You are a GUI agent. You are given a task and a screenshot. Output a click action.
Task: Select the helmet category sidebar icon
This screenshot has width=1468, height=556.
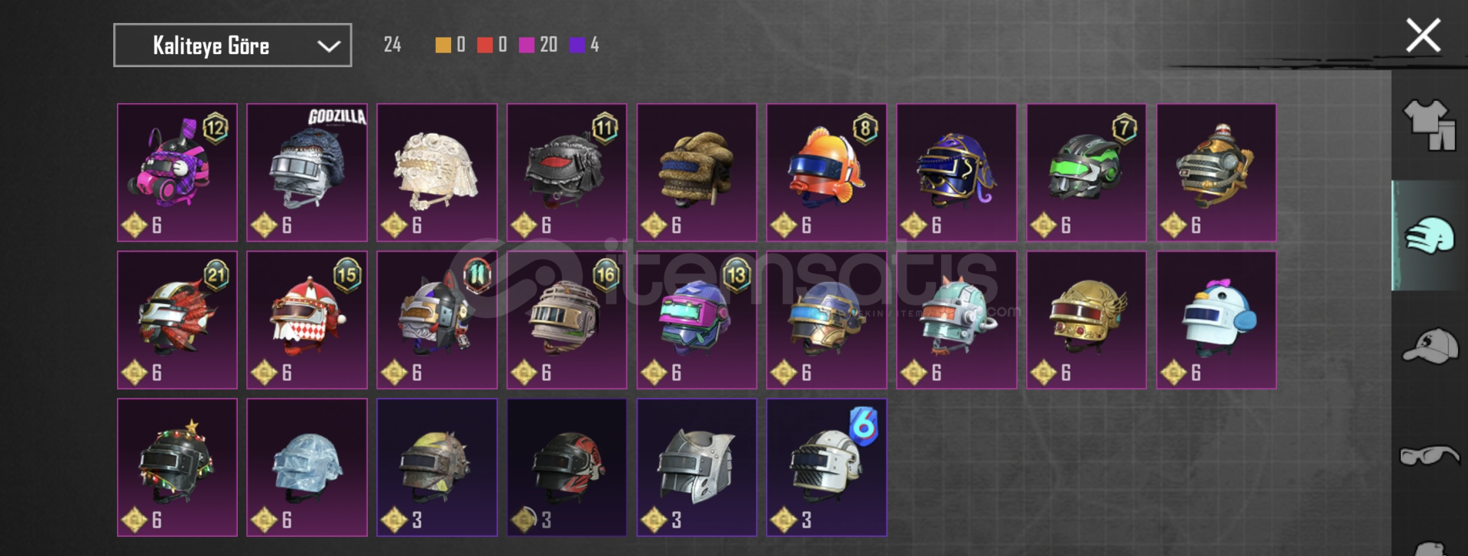(1429, 235)
